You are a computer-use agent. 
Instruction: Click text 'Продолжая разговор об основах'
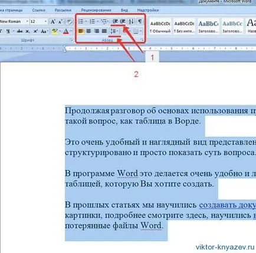[x=127, y=111]
